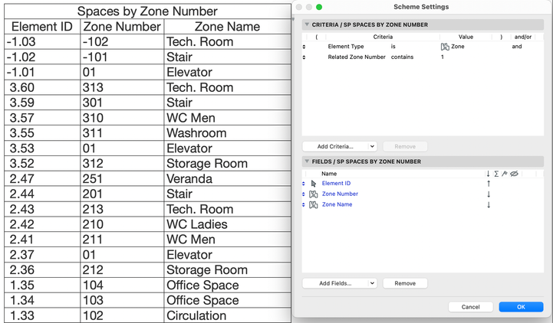
Task: Click the Zone Name schedule column header
Action: (227, 26)
